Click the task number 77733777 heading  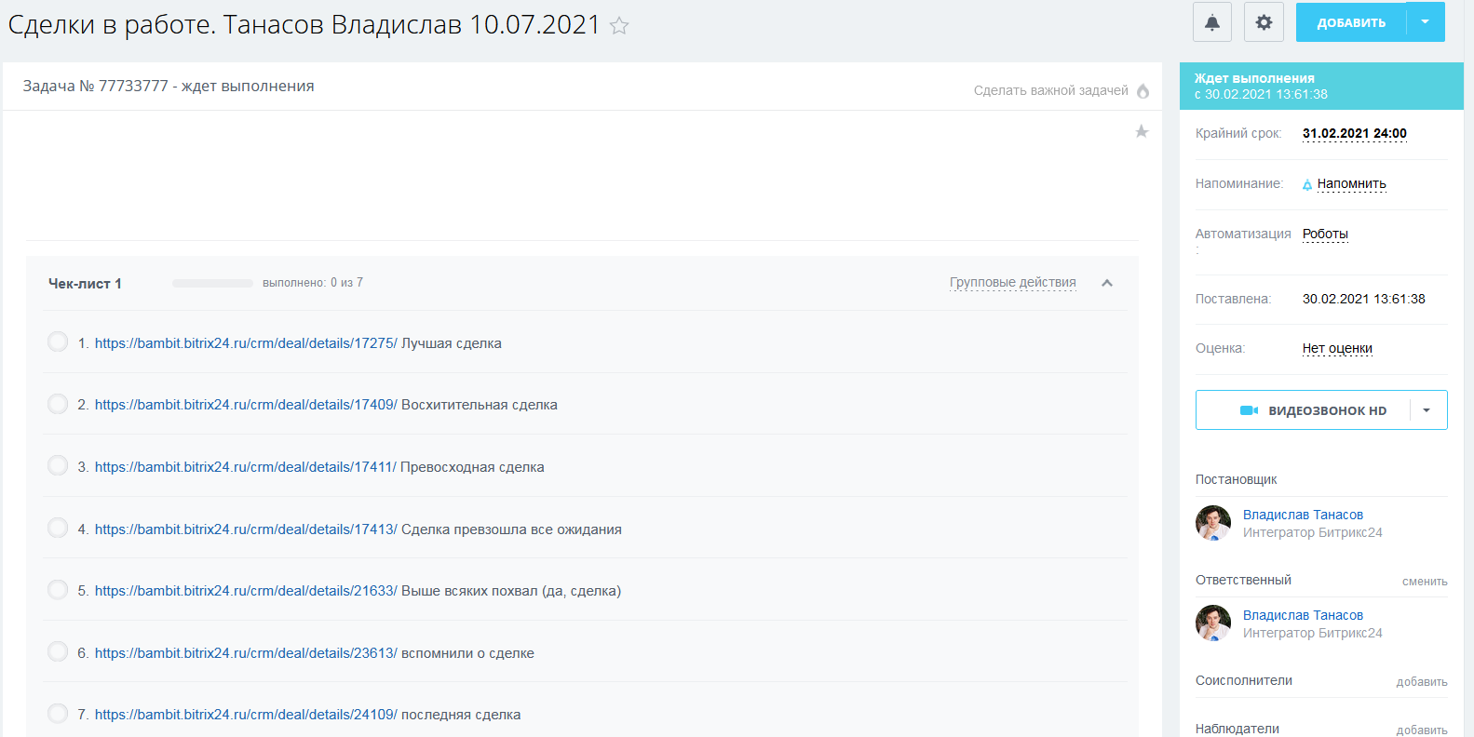click(x=169, y=86)
